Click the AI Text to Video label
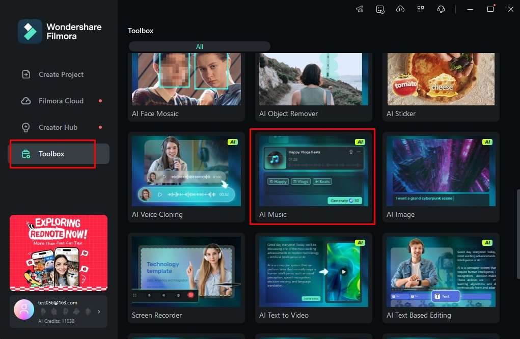The image size is (520, 339). 284,315
